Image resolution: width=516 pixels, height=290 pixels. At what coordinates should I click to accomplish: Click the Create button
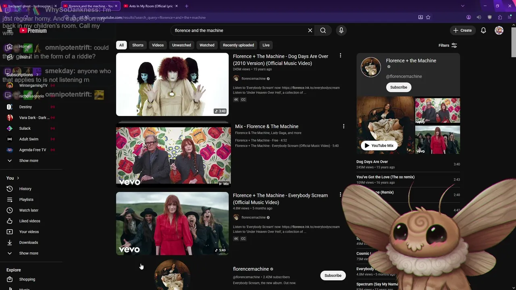point(462,30)
